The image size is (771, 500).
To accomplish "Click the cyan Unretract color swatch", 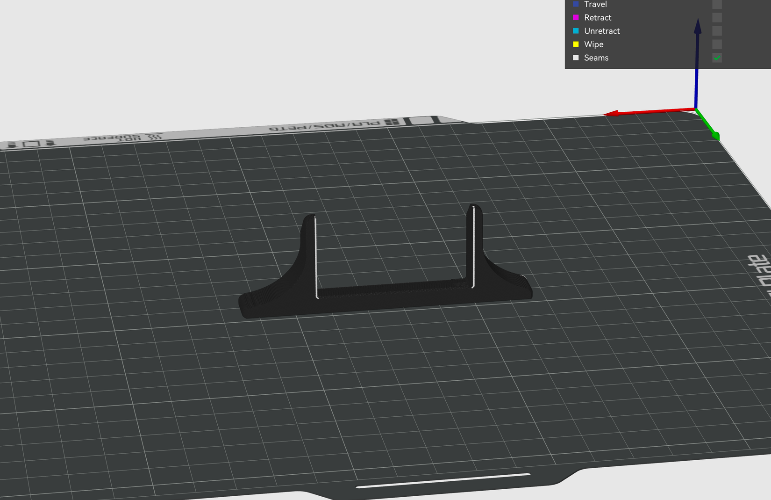I will [576, 31].
